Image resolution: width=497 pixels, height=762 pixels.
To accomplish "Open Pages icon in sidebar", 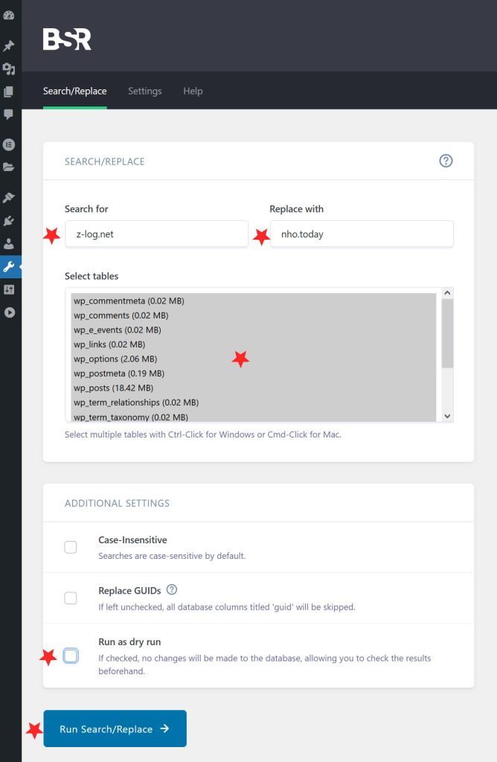I will 9,92.
